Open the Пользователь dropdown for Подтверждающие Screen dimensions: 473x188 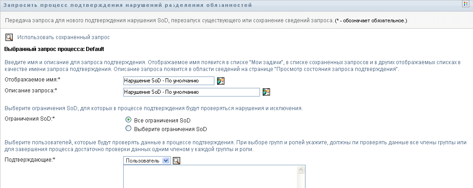(x=147, y=161)
